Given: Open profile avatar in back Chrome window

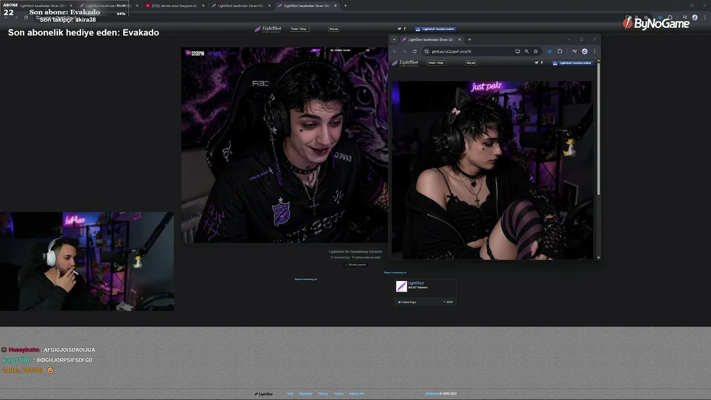Looking at the screenshot, I should tap(694, 18).
